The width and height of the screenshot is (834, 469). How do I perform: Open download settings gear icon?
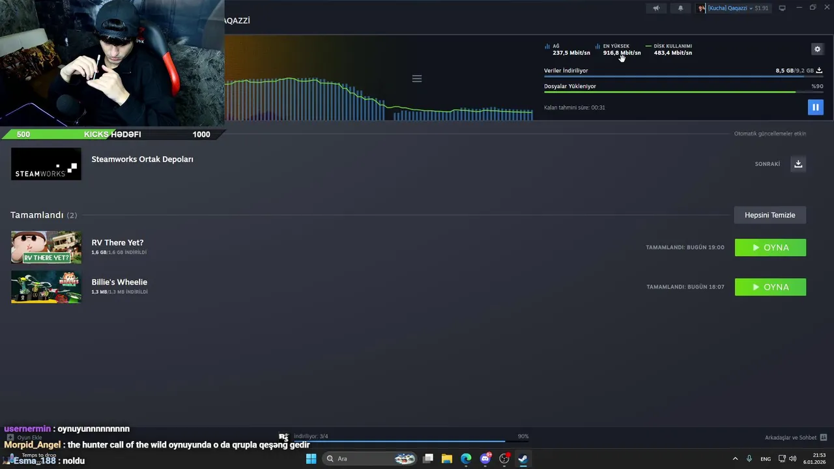click(817, 49)
